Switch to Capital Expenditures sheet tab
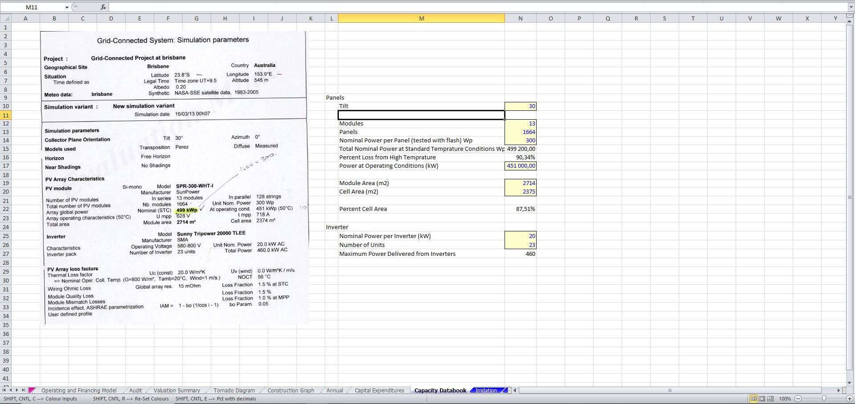 pos(379,390)
